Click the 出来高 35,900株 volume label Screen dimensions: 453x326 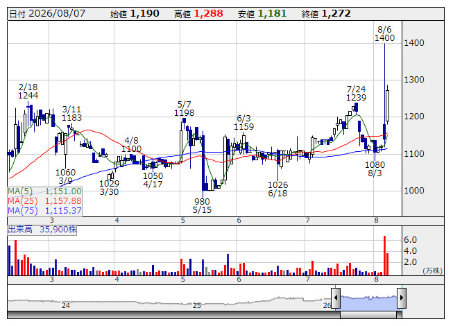42,230
